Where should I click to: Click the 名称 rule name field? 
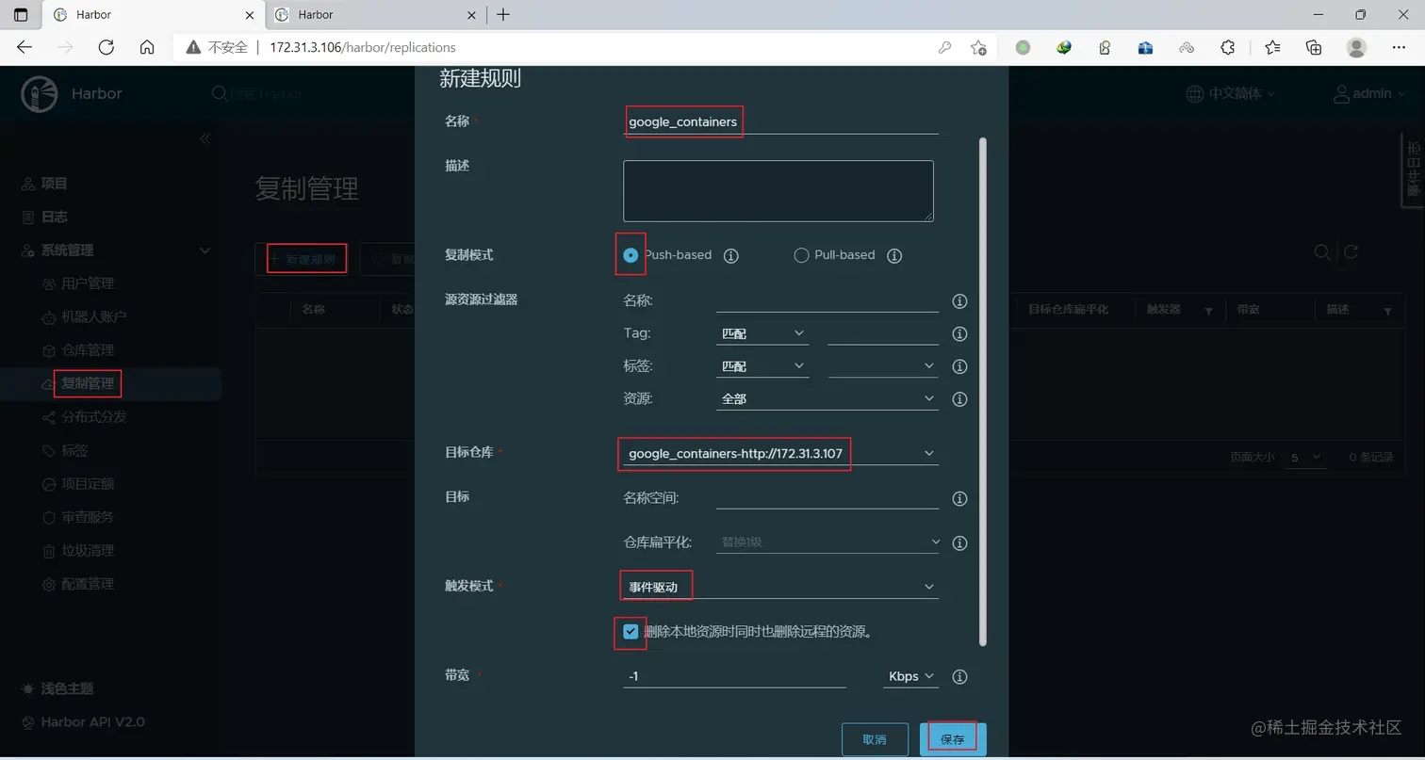780,121
